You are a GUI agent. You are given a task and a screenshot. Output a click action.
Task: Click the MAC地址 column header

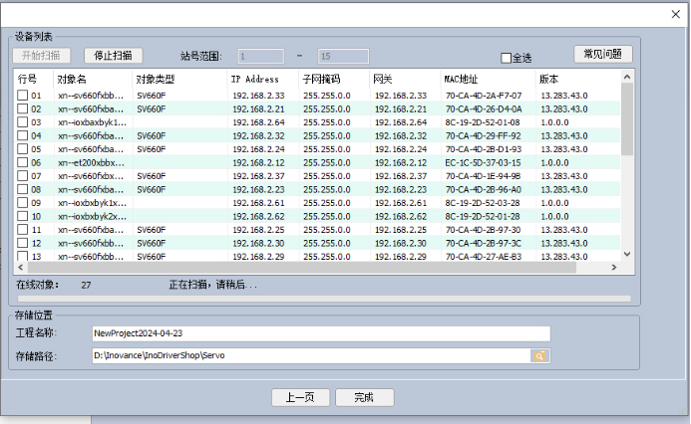tap(462, 78)
